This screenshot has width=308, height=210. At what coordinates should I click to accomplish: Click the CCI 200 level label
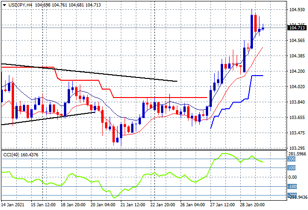(292, 159)
